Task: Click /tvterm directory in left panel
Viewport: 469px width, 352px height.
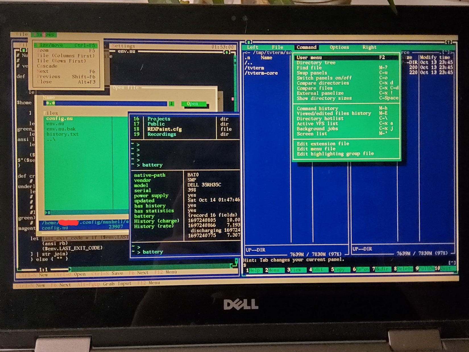Action: (x=254, y=68)
